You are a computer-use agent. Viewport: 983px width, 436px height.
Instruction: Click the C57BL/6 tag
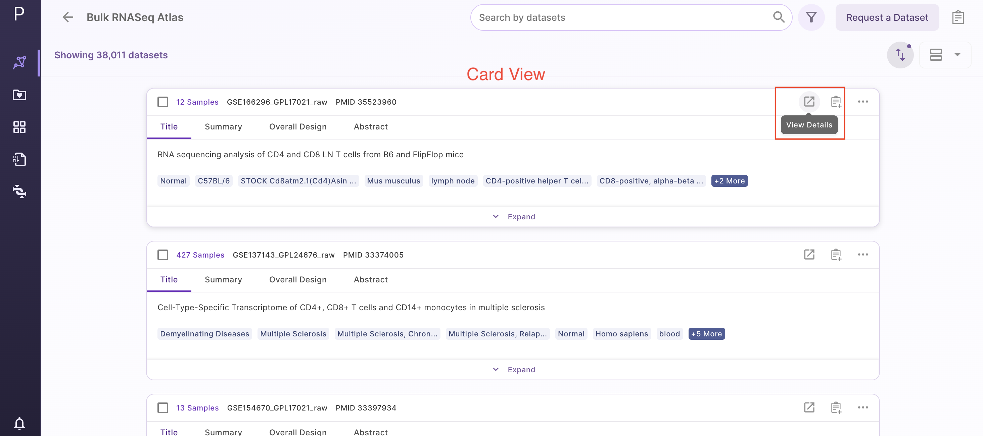[x=214, y=181]
